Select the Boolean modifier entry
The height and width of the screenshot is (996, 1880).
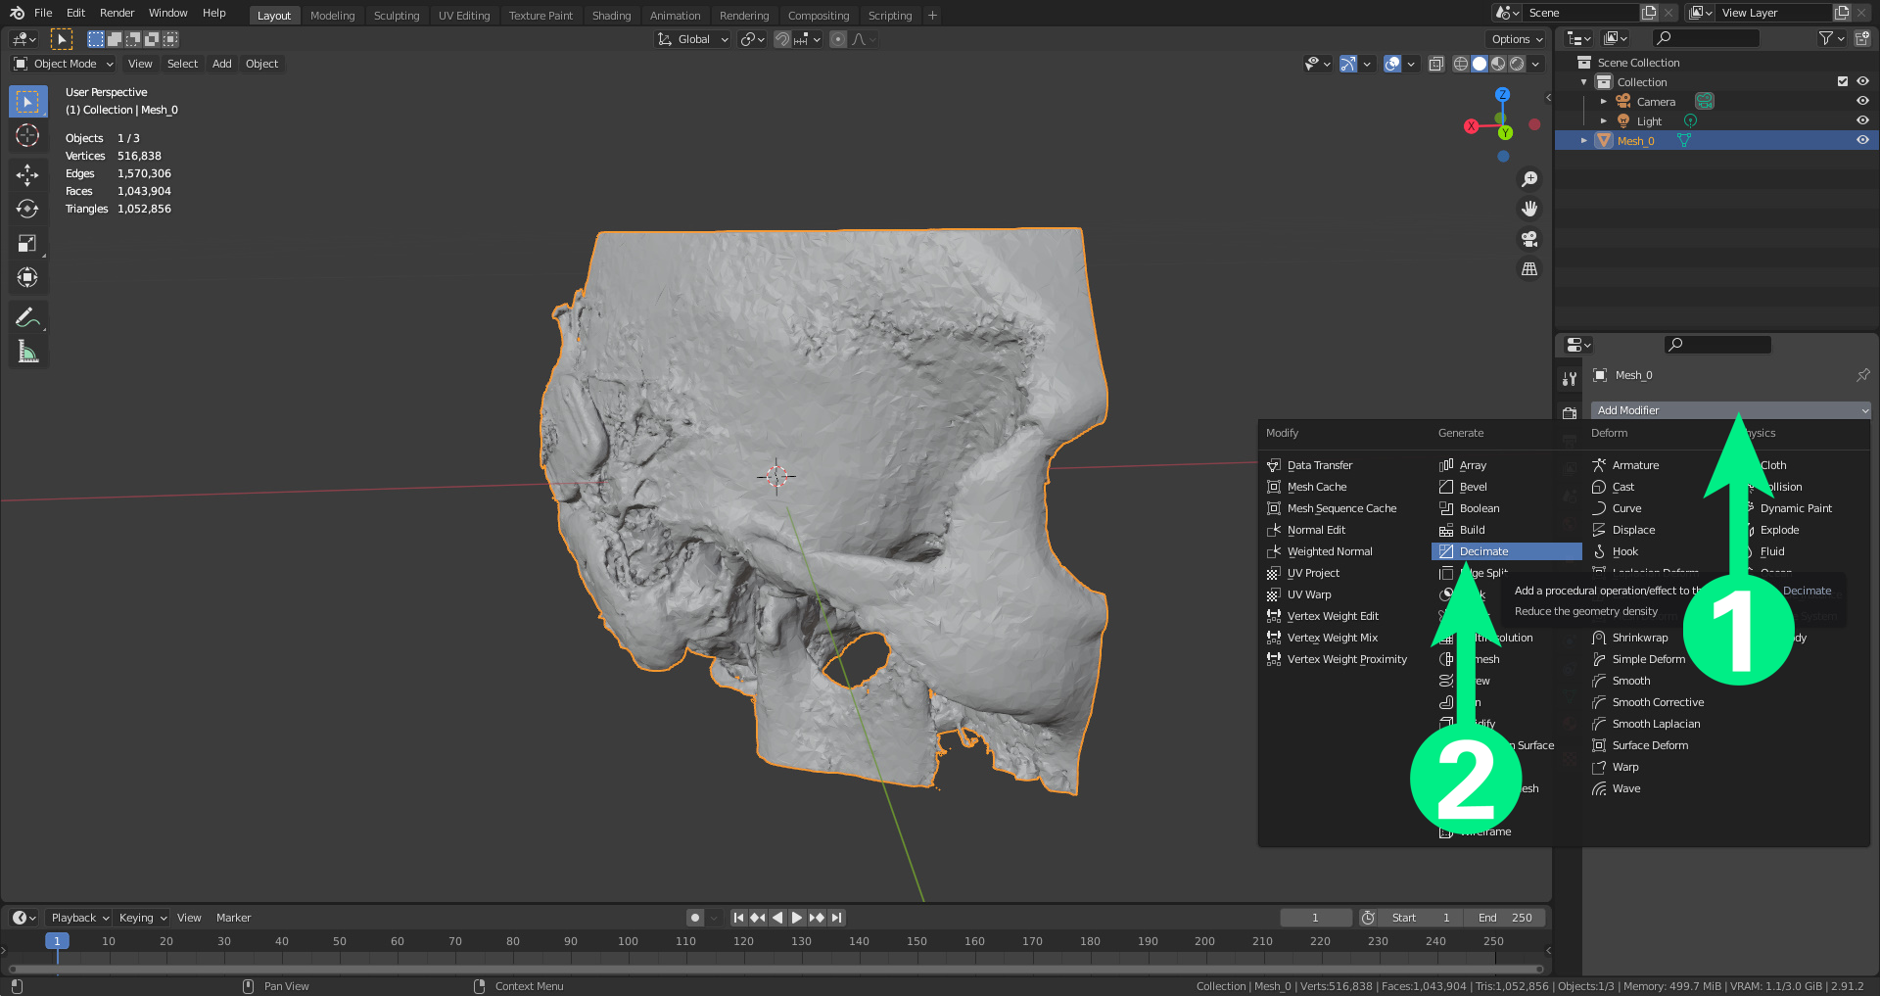(x=1479, y=508)
